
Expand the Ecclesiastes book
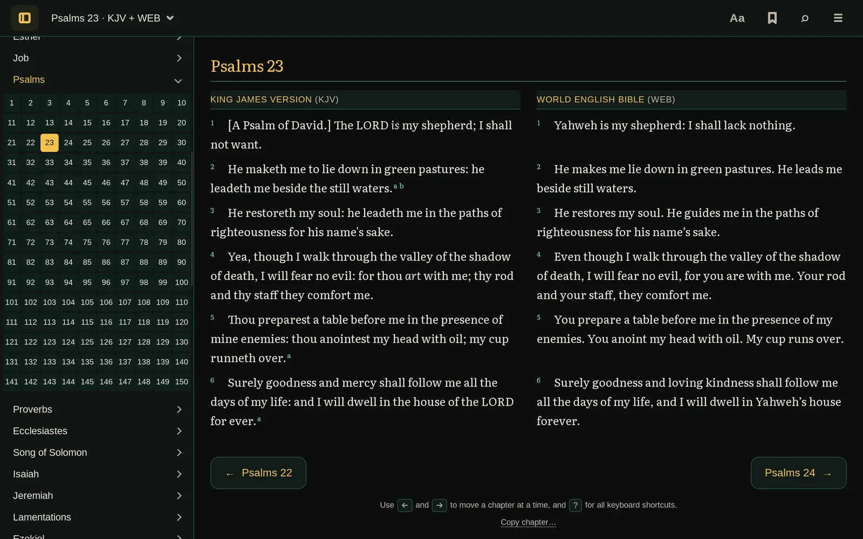(x=97, y=431)
